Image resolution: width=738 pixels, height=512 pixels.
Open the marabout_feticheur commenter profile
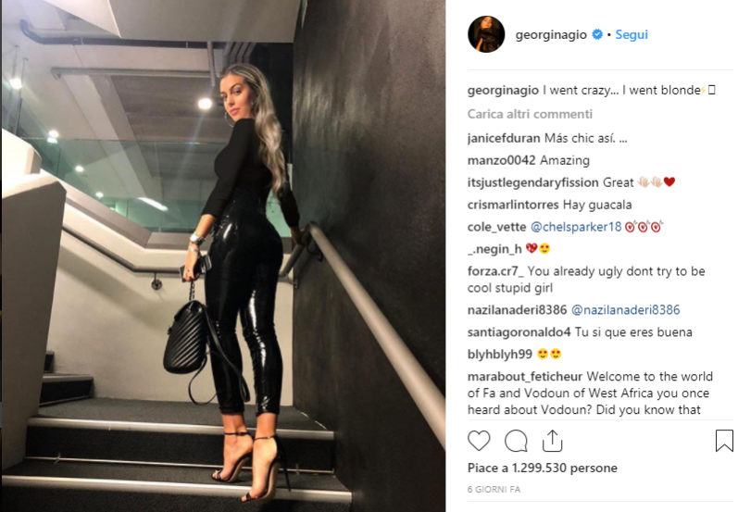click(x=525, y=377)
